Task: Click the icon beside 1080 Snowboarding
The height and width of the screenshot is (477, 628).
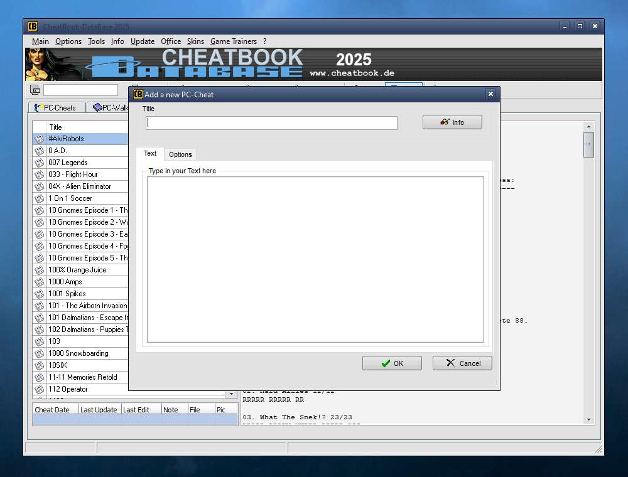Action: pos(39,353)
